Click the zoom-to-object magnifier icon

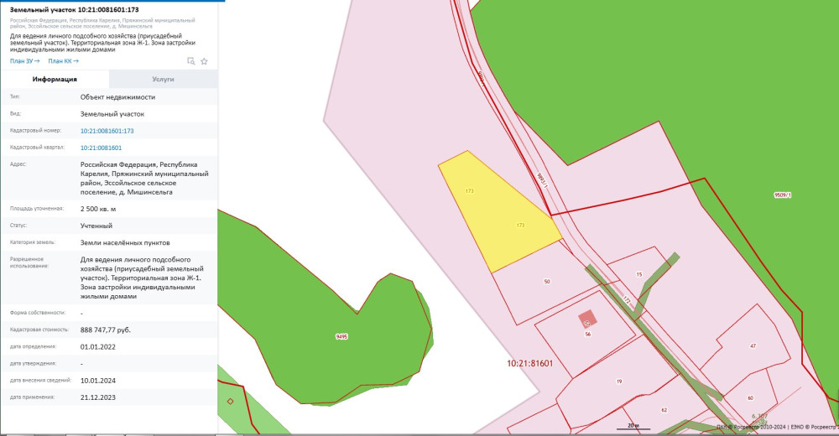coord(191,61)
